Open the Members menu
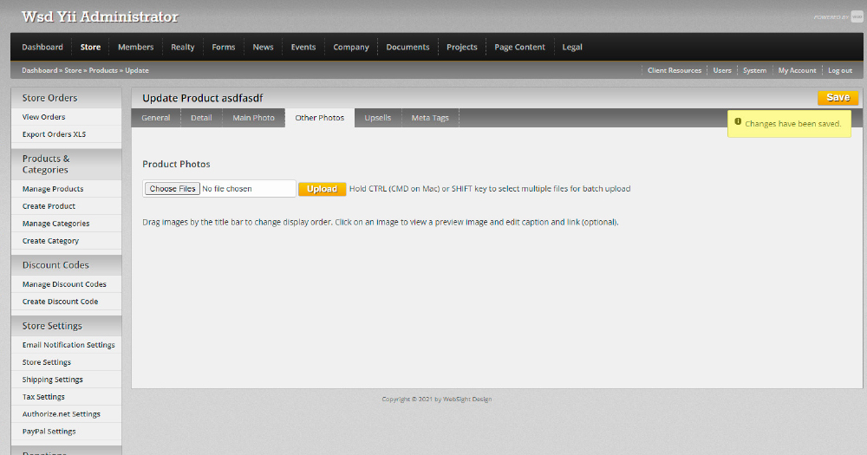The width and height of the screenshot is (867, 455). (135, 47)
